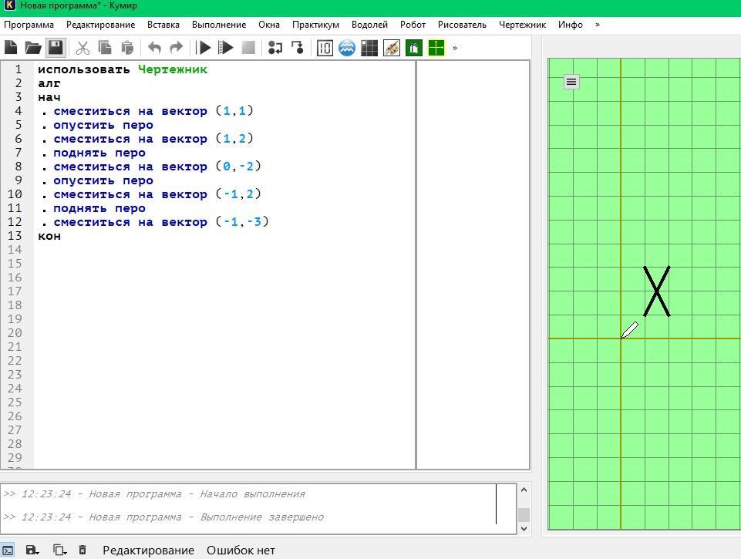This screenshot has width=741, height=559.
Task: Click the New program file icon
Action: [11, 48]
